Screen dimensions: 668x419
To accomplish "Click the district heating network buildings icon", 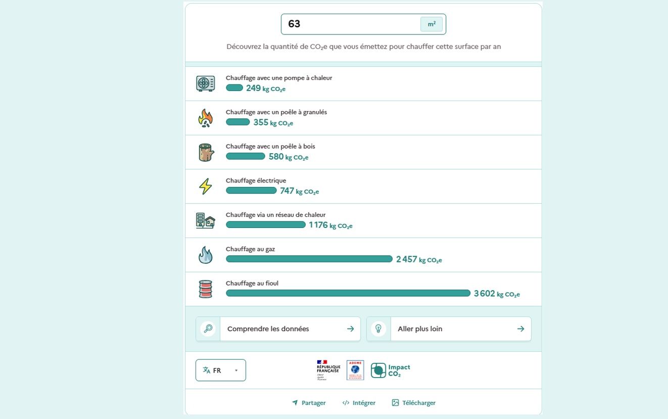I will (205, 221).
